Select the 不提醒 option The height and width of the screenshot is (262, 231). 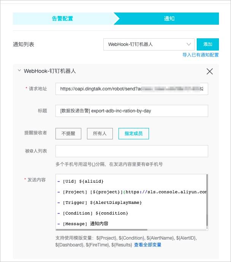coord(68,134)
